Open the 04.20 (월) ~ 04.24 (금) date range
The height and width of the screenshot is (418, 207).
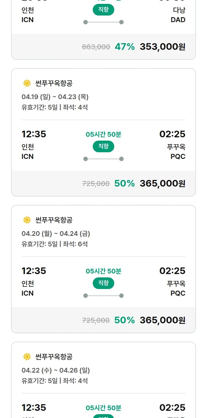[x=56, y=234]
